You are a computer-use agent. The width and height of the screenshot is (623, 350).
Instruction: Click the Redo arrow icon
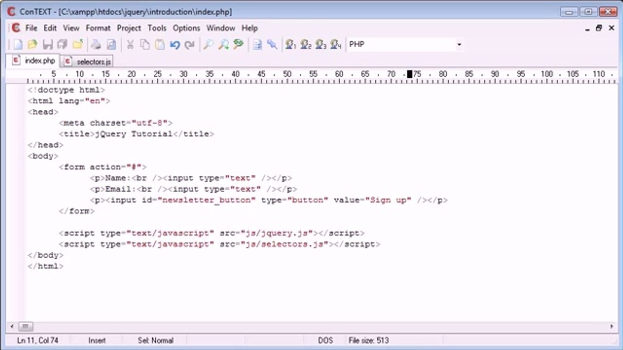click(189, 45)
